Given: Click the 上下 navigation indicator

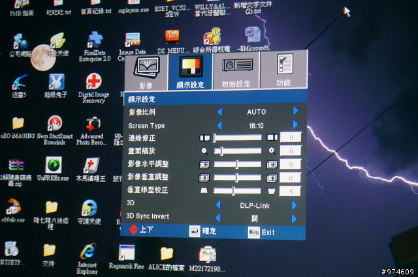Looking at the screenshot, I should [141, 229].
